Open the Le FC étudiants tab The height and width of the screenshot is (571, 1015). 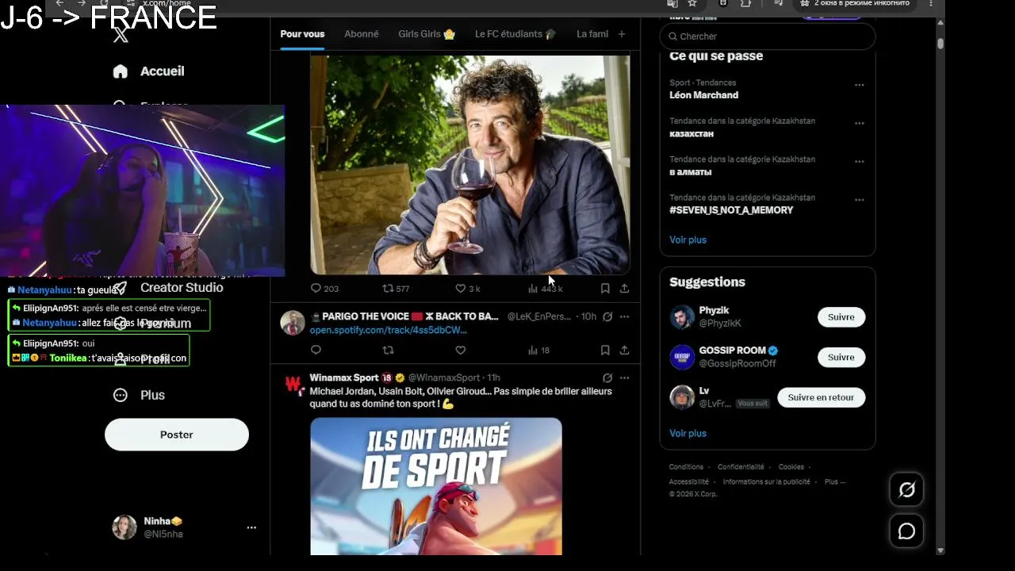(515, 34)
